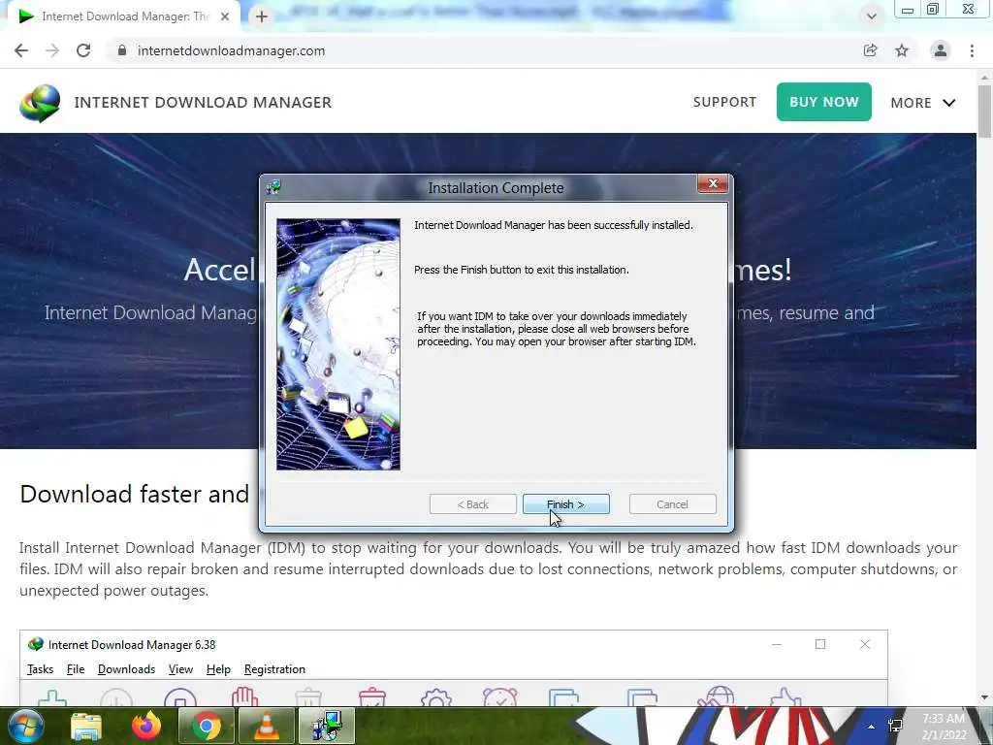Open a new browser tab
The height and width of the screenshot is (745, 993).
262,16
